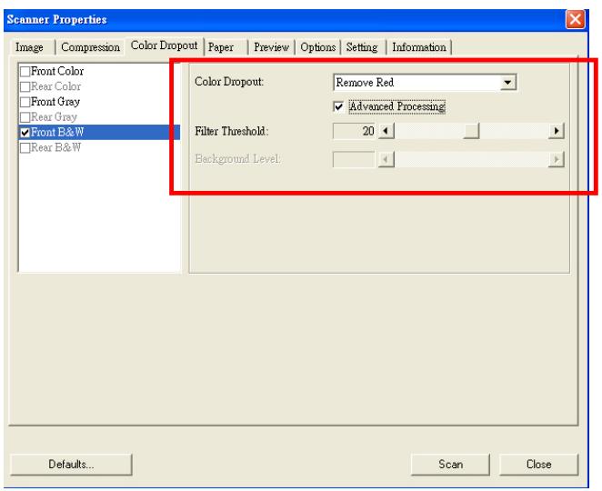Show the Information tab
The width and height of the screenshot is (602, 491).
420,46
